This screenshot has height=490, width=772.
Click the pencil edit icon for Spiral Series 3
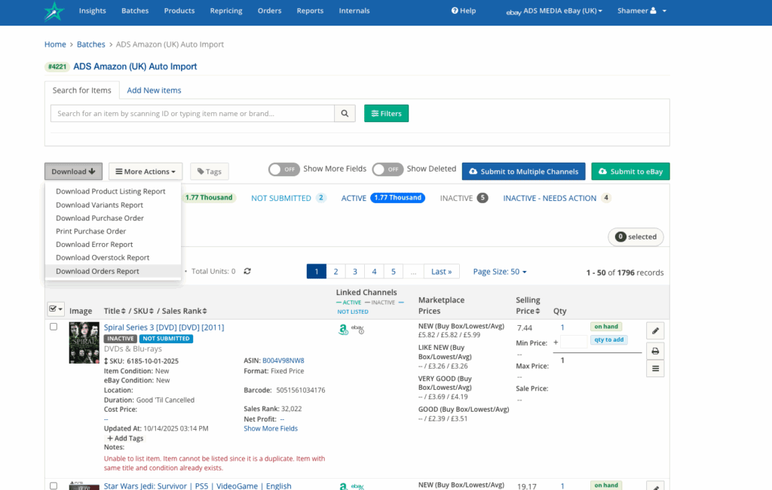[655, 330]
